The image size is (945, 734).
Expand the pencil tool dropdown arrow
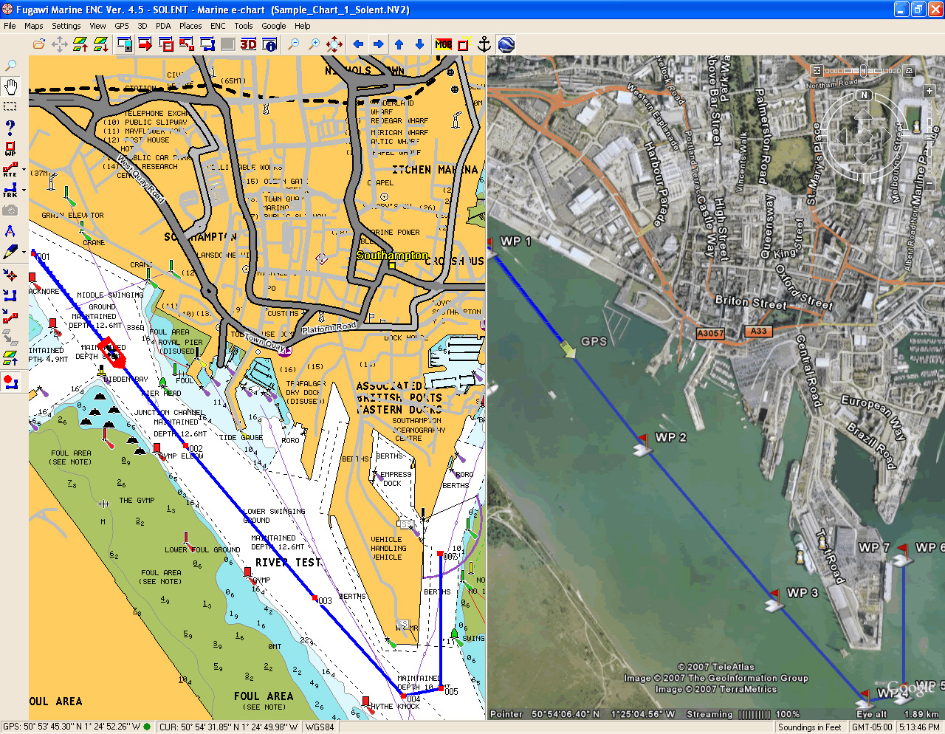coord(24,253)
